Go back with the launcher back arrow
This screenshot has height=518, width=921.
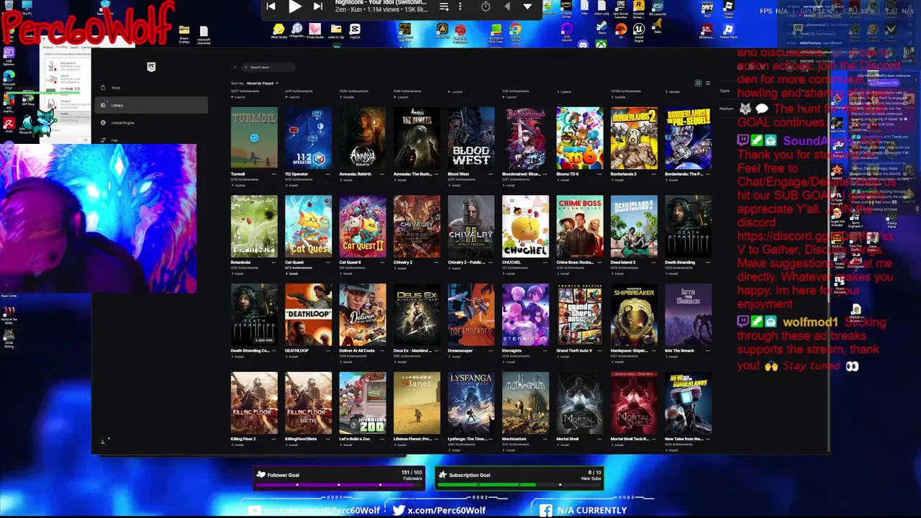point(235,67)
